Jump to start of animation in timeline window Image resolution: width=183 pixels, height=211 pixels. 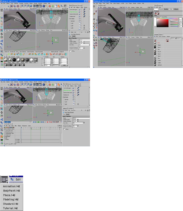[x=33, y=122]
